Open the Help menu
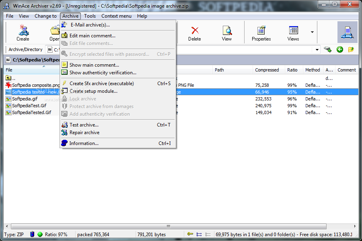The height and width of the screenshot is (241, 362). click(142, 16)
